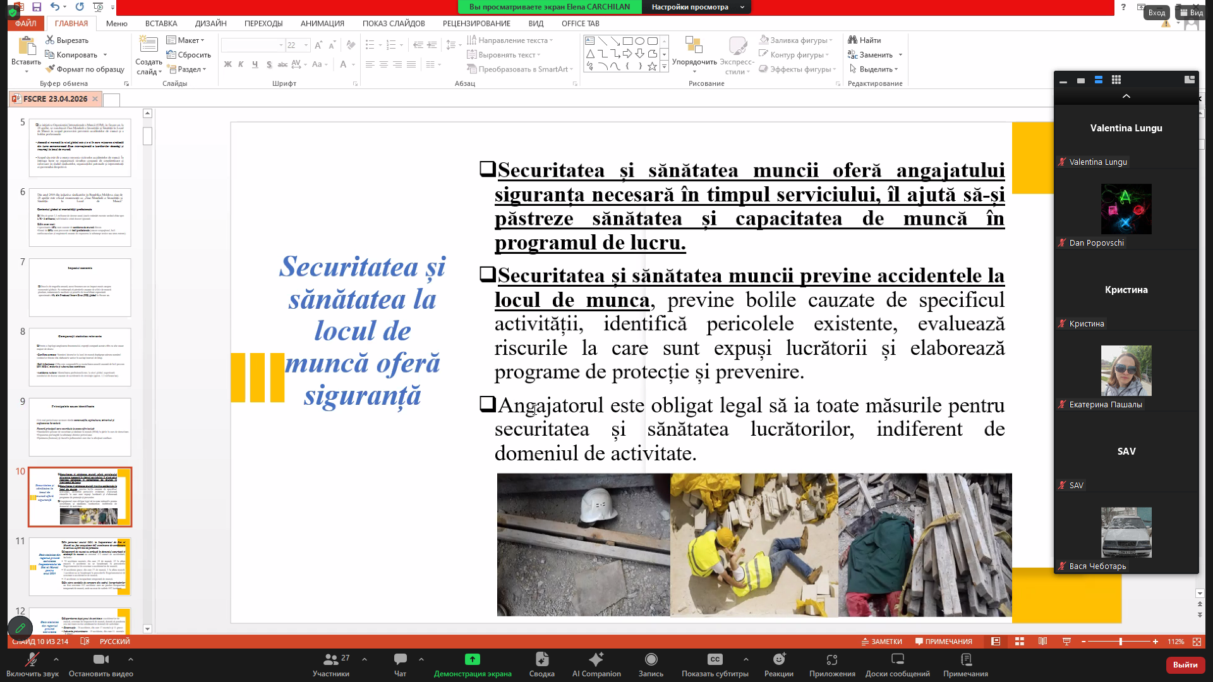Expand arrow next to Participants button

click(365, 659)
